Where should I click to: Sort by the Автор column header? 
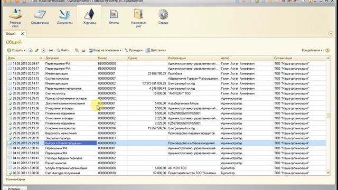click(247, 58)
